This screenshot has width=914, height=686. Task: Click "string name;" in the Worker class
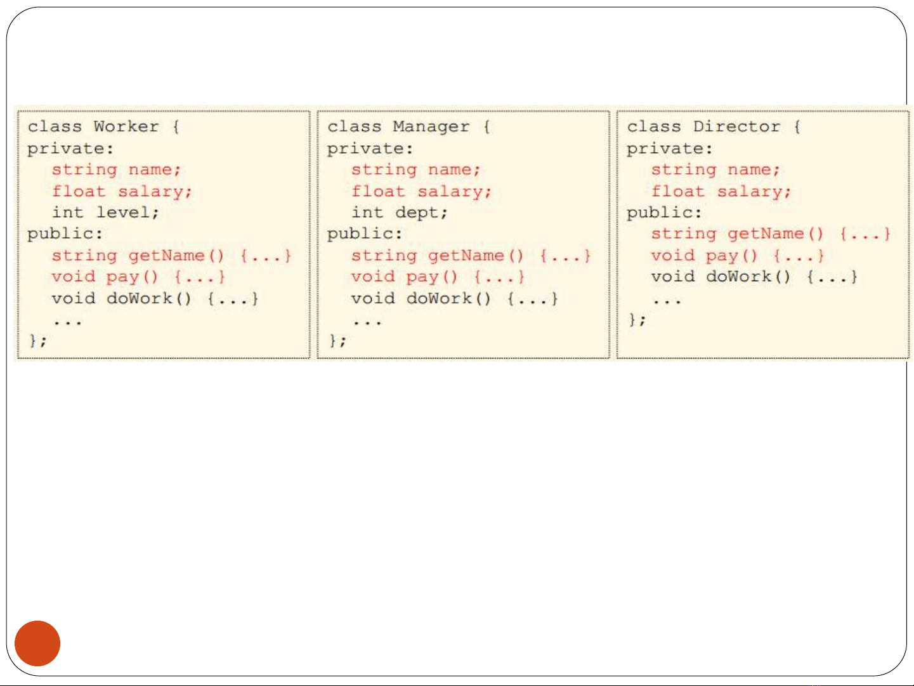pos(116,170)
